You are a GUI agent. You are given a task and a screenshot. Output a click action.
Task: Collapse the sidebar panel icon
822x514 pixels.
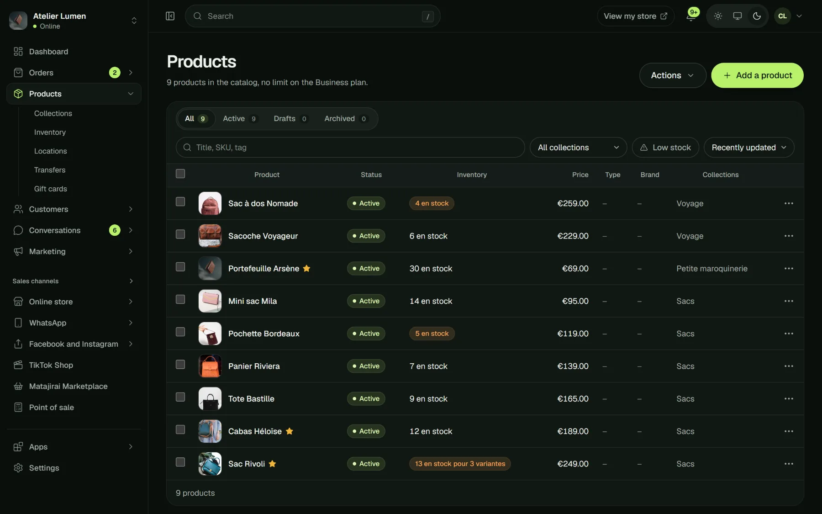coord(170,16)
